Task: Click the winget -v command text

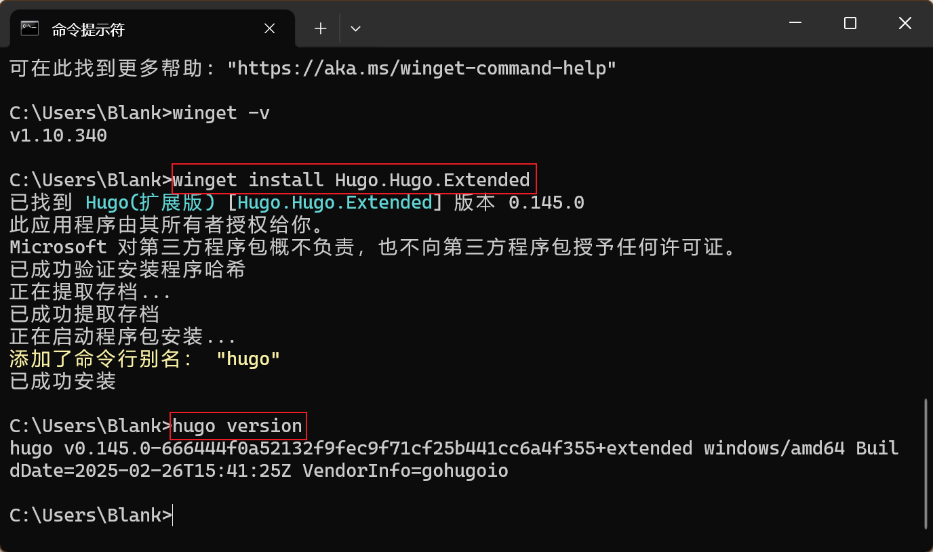Action: 221,113
